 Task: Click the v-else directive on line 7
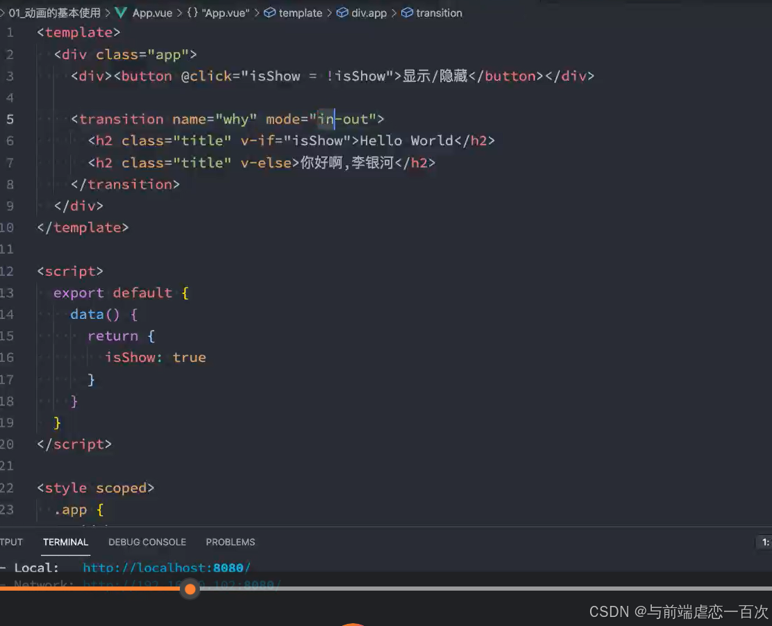tap(267, 162)
